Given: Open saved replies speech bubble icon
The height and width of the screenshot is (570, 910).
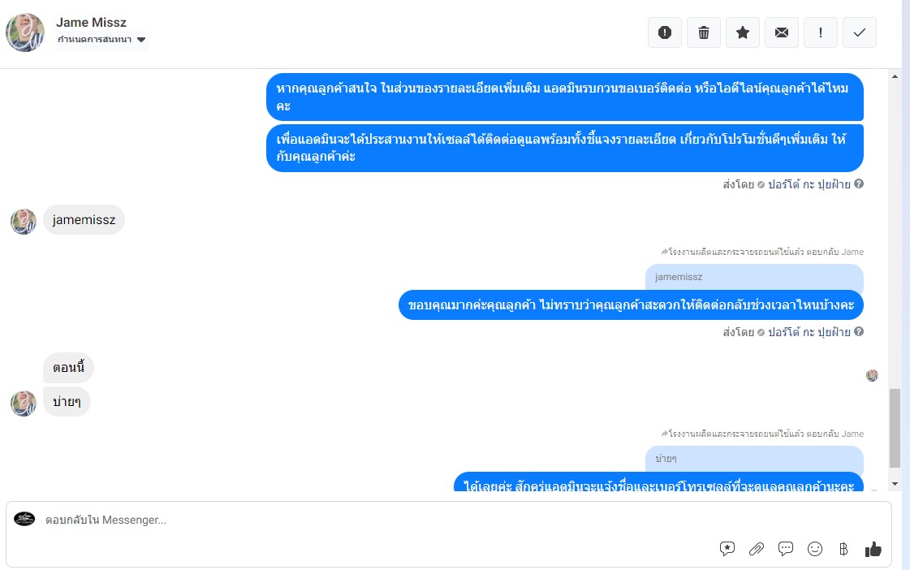Looking at the screenshot, I should (785, 549).
